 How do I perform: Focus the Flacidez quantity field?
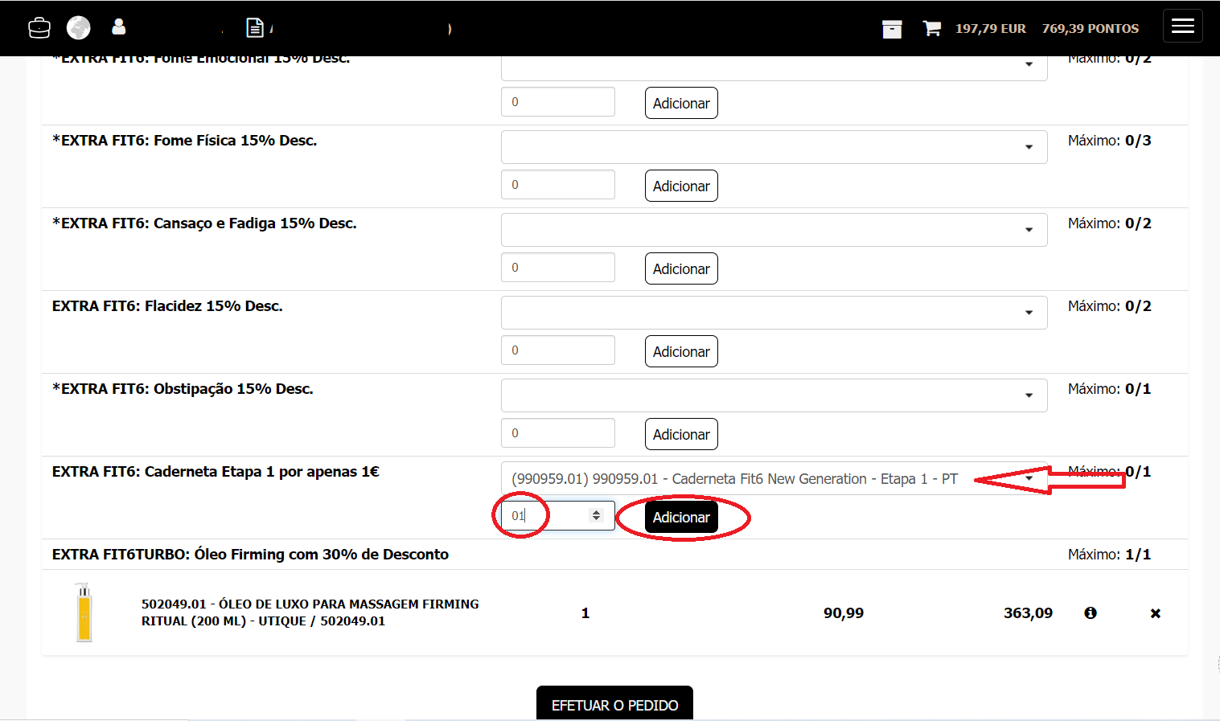(557, 350)
